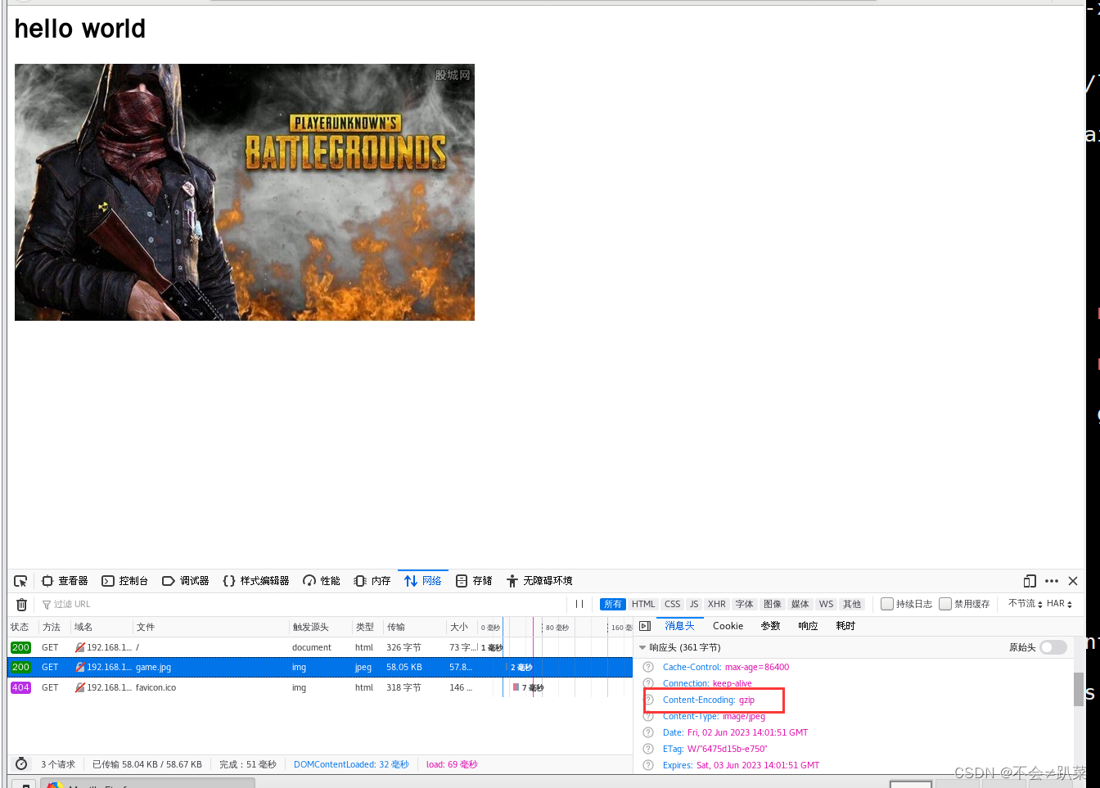Filter requests by 字体 (Fonts)

click(x=745, y=604)
